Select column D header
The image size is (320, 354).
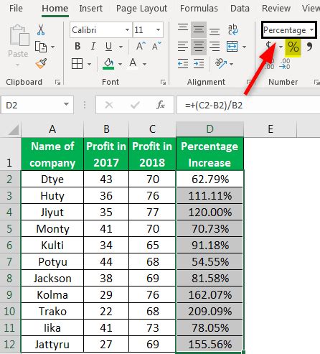tap(210, 129)
